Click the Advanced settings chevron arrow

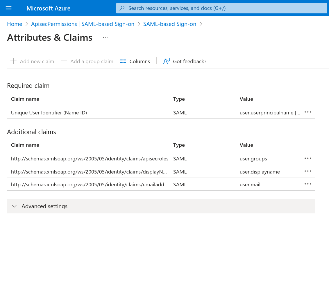(14, 206)
